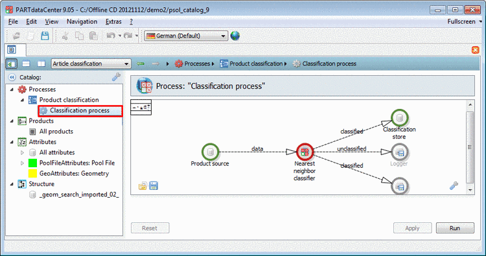Open the File menu

click(x=13, y=21)
